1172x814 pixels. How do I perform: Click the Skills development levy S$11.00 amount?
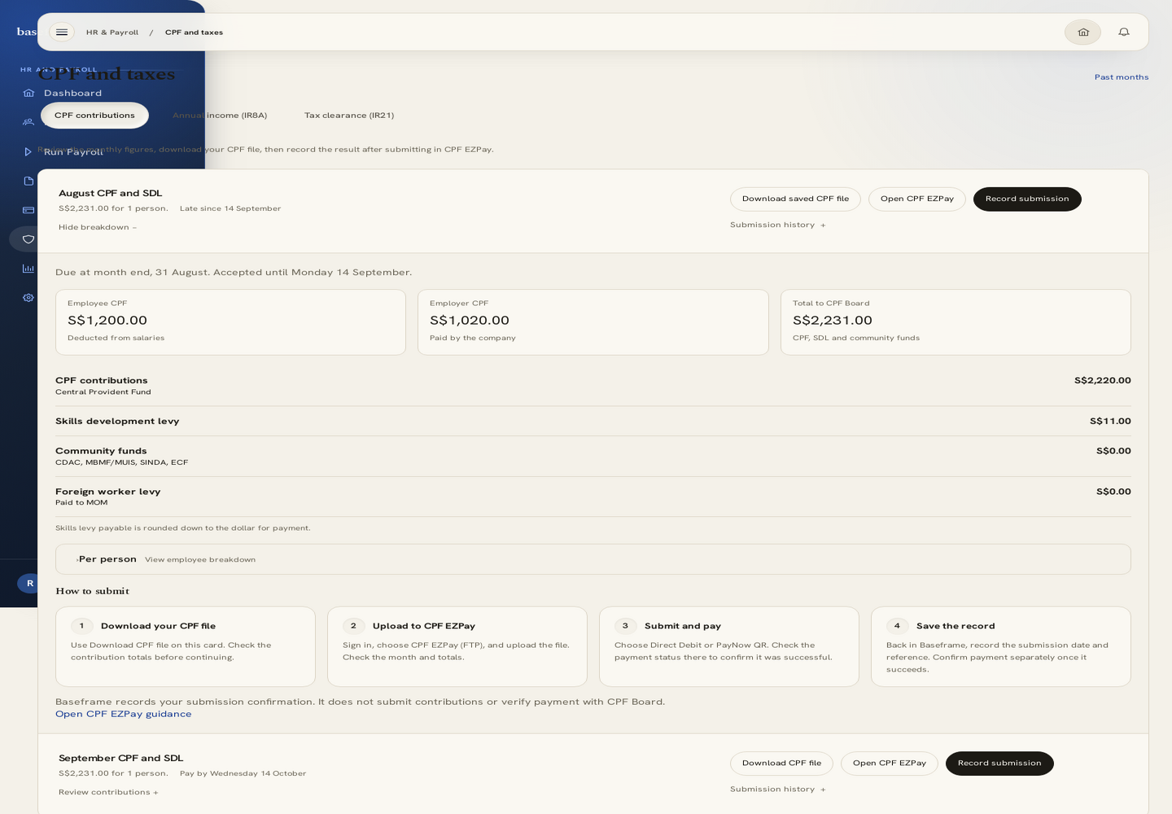pos(1110,422)
